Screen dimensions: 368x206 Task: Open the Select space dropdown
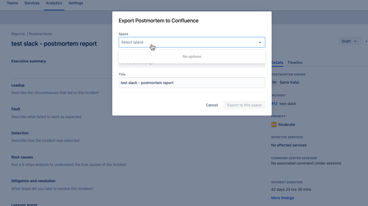pyautogui.click(x=192, y=42)
